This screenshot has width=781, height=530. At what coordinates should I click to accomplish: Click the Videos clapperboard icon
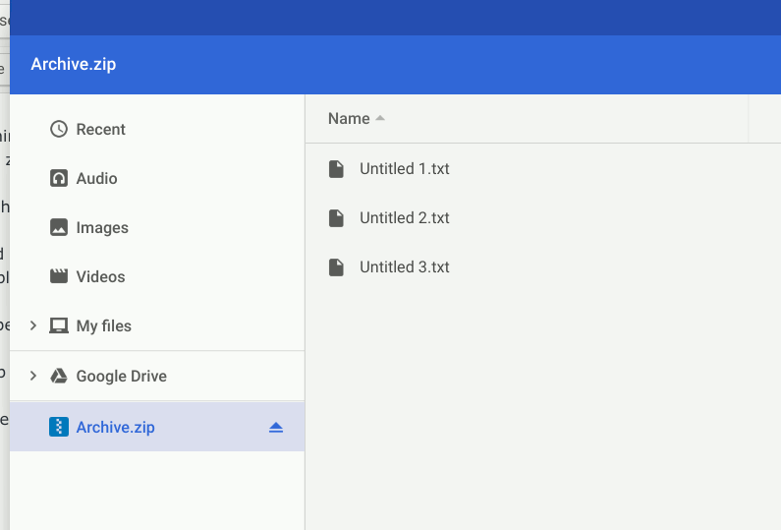coord(59,276)
